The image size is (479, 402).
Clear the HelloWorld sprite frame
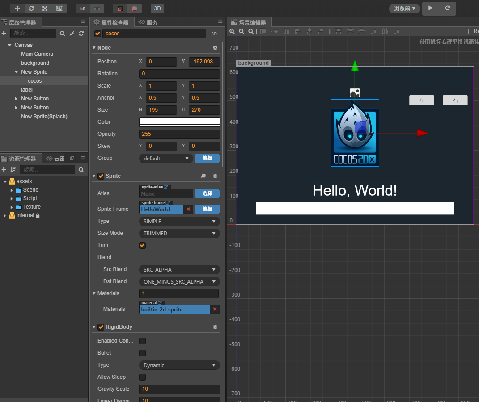(x=188, y=209)
